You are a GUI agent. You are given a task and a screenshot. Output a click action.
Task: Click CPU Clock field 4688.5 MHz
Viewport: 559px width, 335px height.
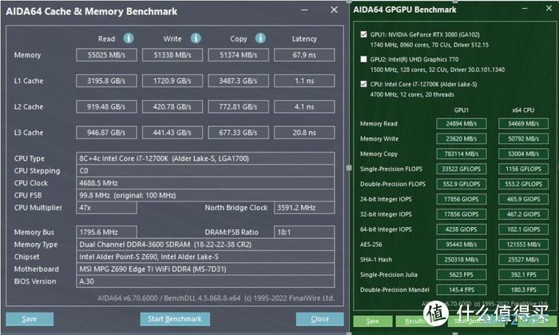[x=205, y=183]
